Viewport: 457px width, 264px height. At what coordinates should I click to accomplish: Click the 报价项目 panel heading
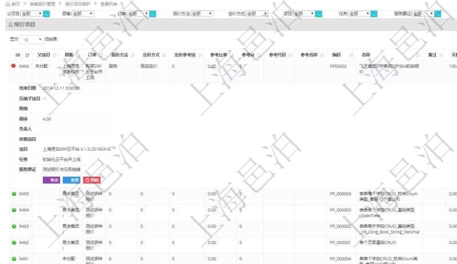tap(25, 25)
